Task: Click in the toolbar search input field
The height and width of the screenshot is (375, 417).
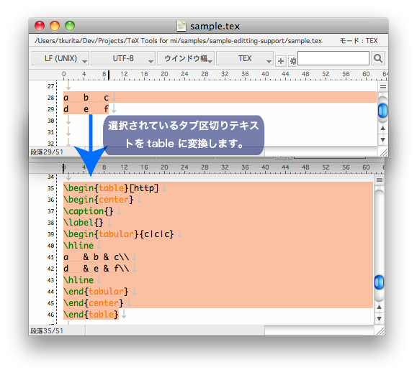Action: 333,58
